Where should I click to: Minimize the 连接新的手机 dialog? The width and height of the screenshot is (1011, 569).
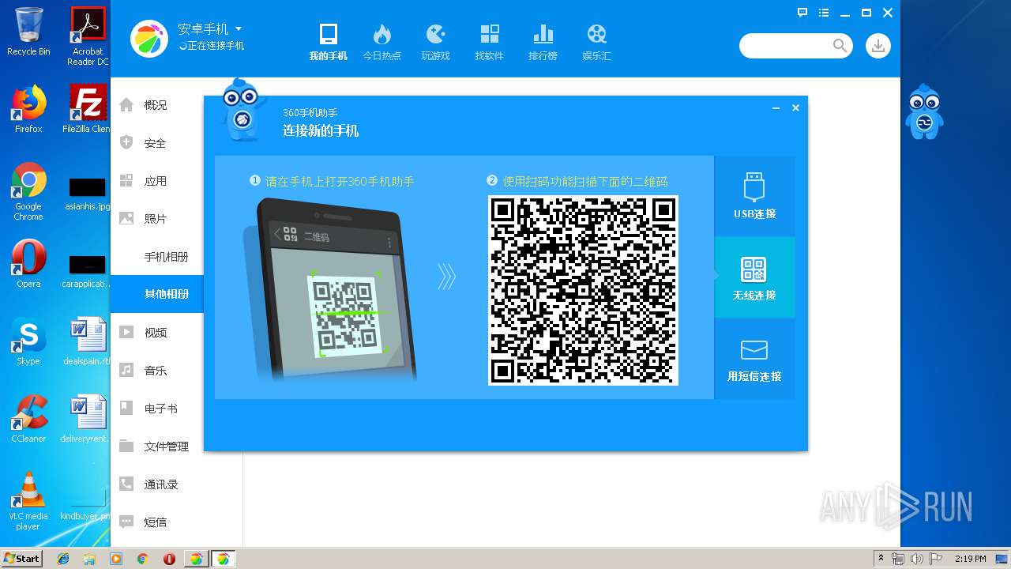(x=776, y=108)
